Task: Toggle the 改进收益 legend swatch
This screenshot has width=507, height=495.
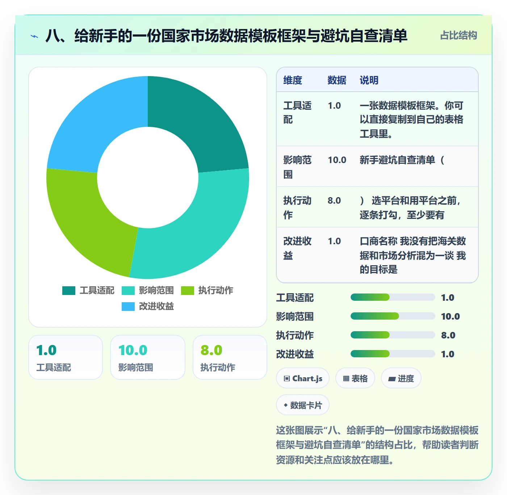Action: 128,306
